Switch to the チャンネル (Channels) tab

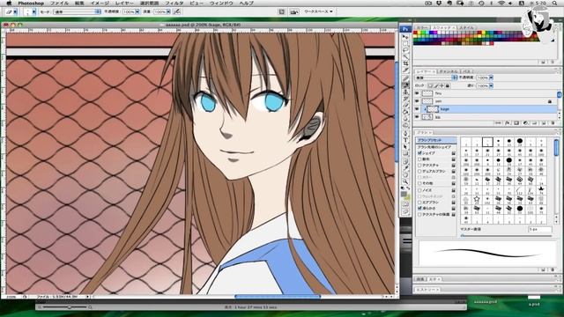[449, 71]
